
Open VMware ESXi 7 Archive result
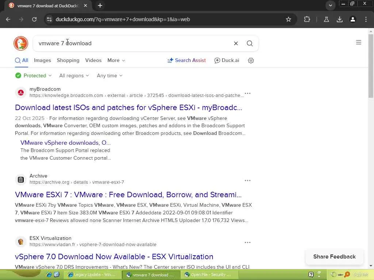128,195
